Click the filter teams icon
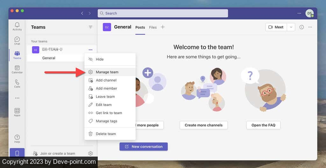This screenshot has height=168, width=326. [90, 27]
